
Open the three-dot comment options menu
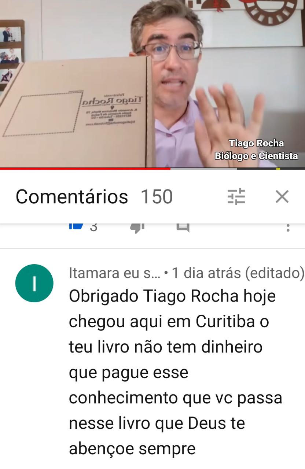point(288,227)
